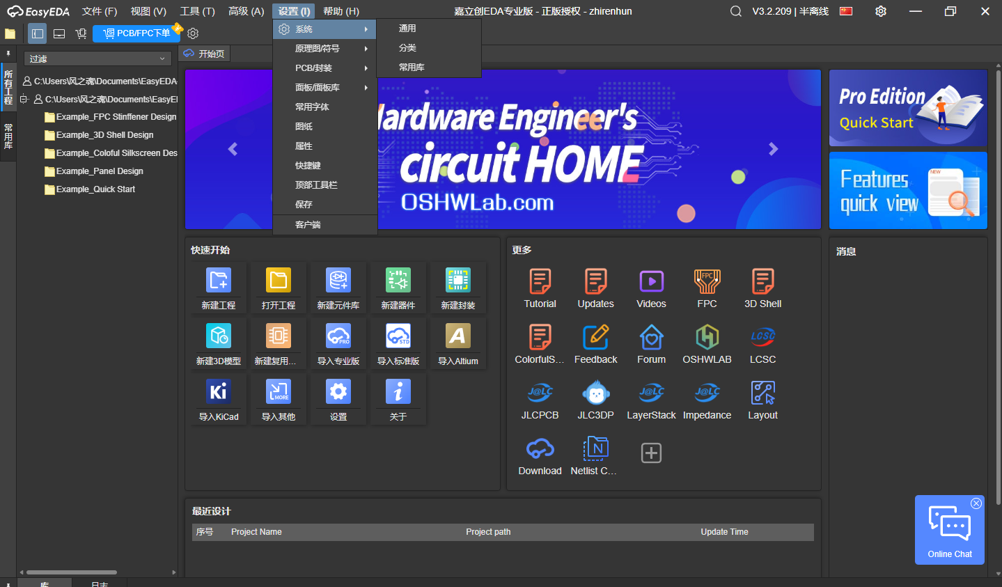1002x587 pixels.
Task: Toggle the bottom panel visibility button
Action: (x=59, y=33)
